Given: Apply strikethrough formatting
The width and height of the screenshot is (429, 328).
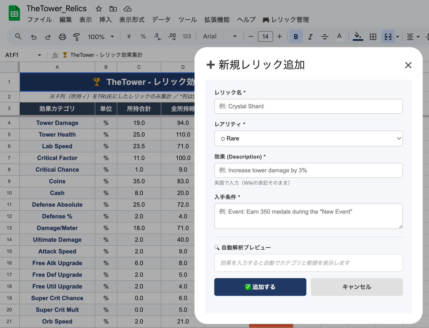Looking at the screenshot, I should pyautogui.click(x=325, y=36).
